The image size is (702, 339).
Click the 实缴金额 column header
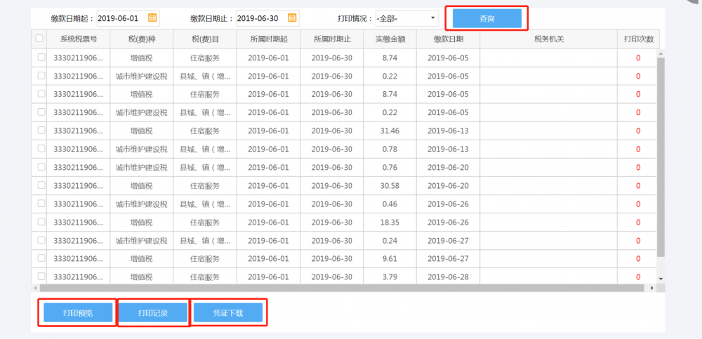390,39
